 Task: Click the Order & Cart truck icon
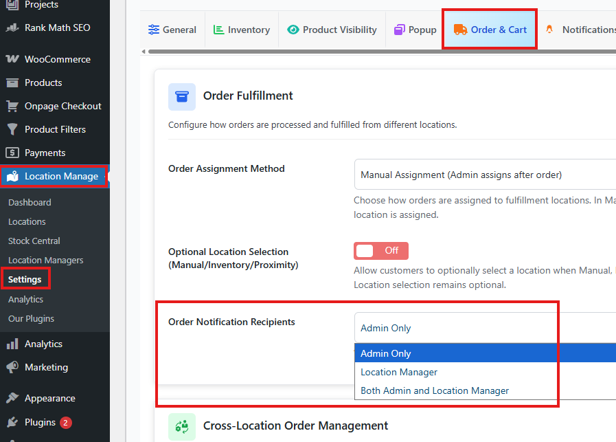tap(460, 30)
